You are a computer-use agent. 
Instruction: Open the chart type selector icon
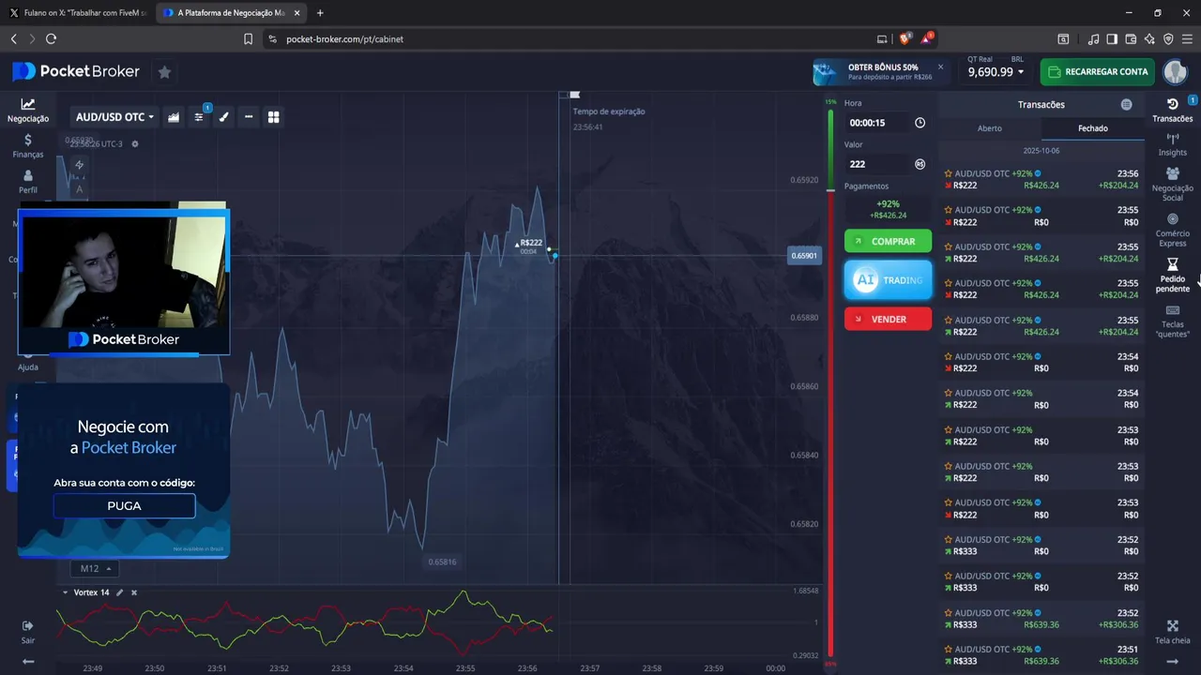tap(174, 117)
